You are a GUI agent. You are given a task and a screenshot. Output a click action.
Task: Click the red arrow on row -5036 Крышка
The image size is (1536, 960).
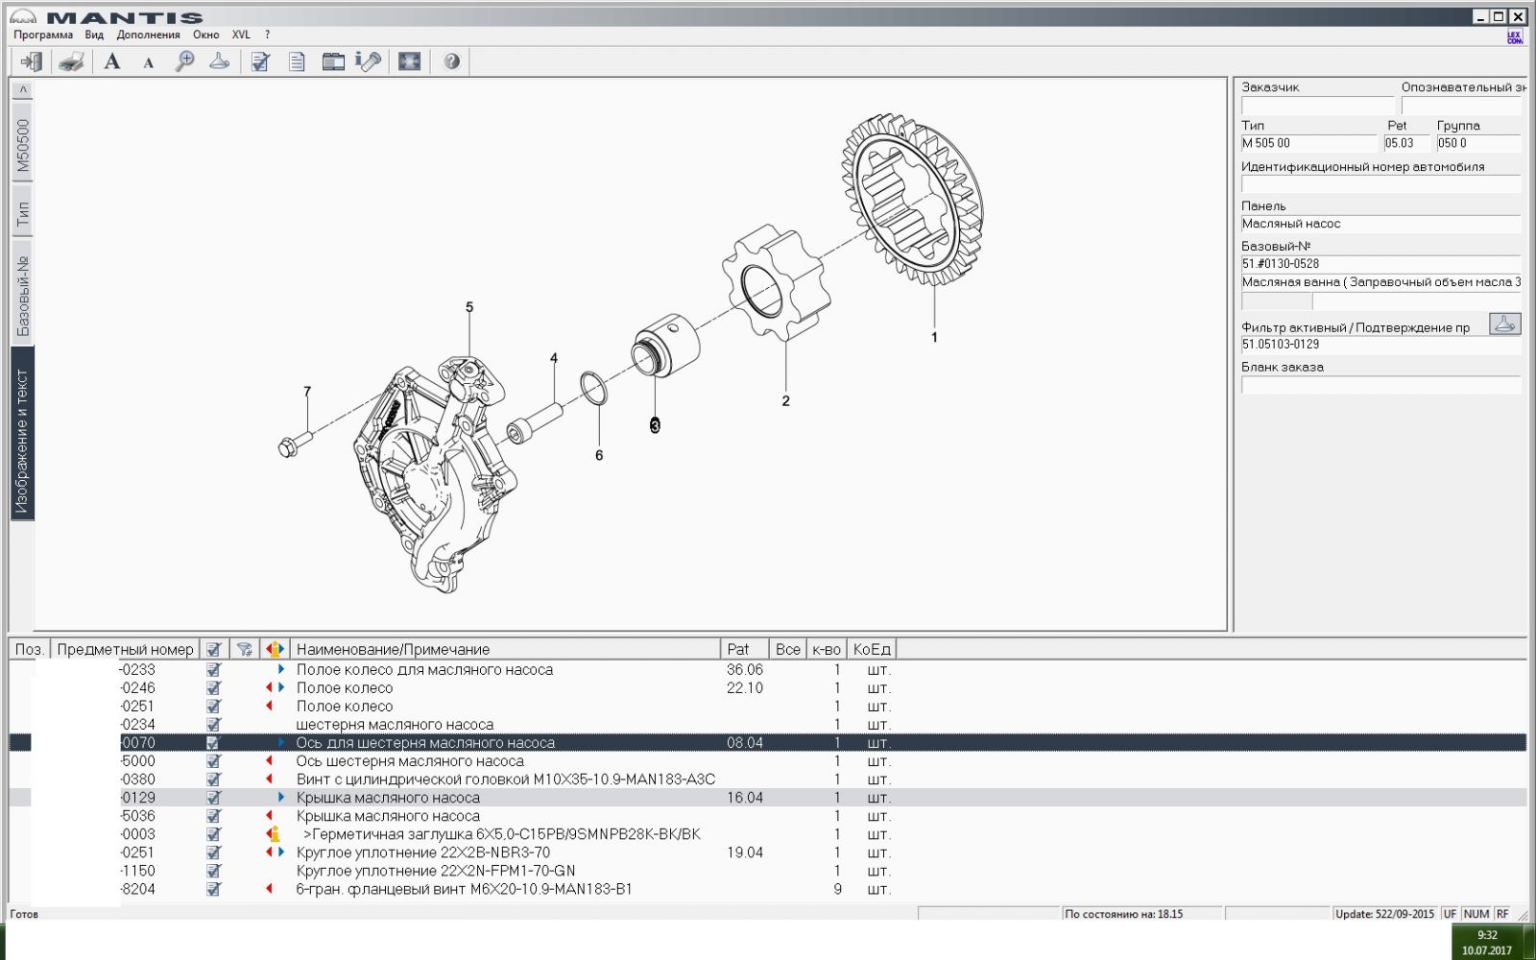coord(269,815)
